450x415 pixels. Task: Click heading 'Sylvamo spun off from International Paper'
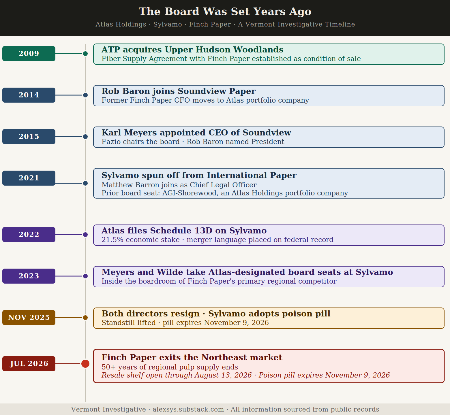click(199, 176)
